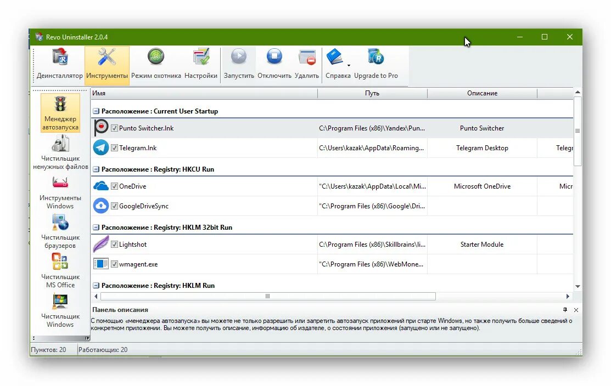Open the Справка dropdown arrow
This screenshot has height=386, width=611.
pos(349,65)
